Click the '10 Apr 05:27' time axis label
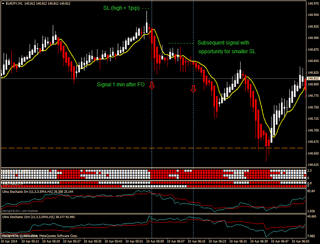The width and height of the screenshot is (320, 244). click(x=72, y=241)
